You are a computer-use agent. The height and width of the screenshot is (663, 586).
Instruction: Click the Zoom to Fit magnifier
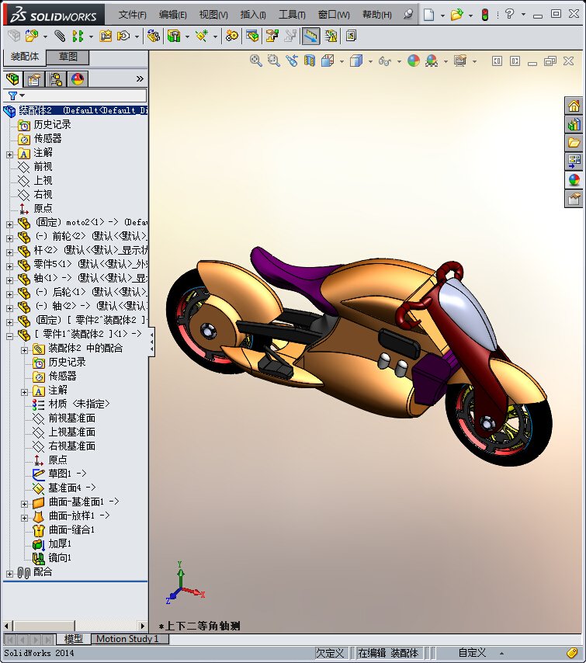(255, 61)
